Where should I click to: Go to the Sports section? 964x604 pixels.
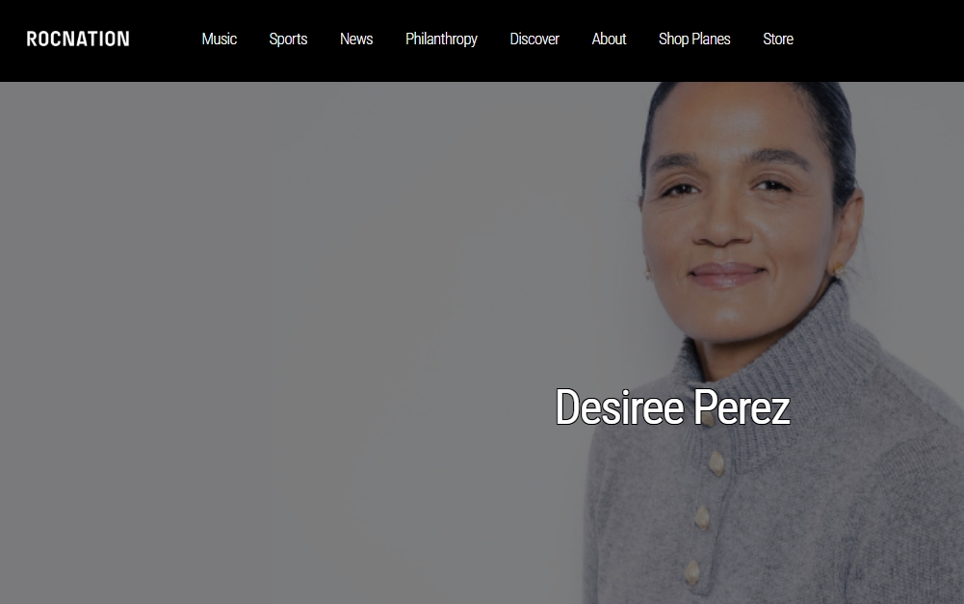(x=288, y=39)
